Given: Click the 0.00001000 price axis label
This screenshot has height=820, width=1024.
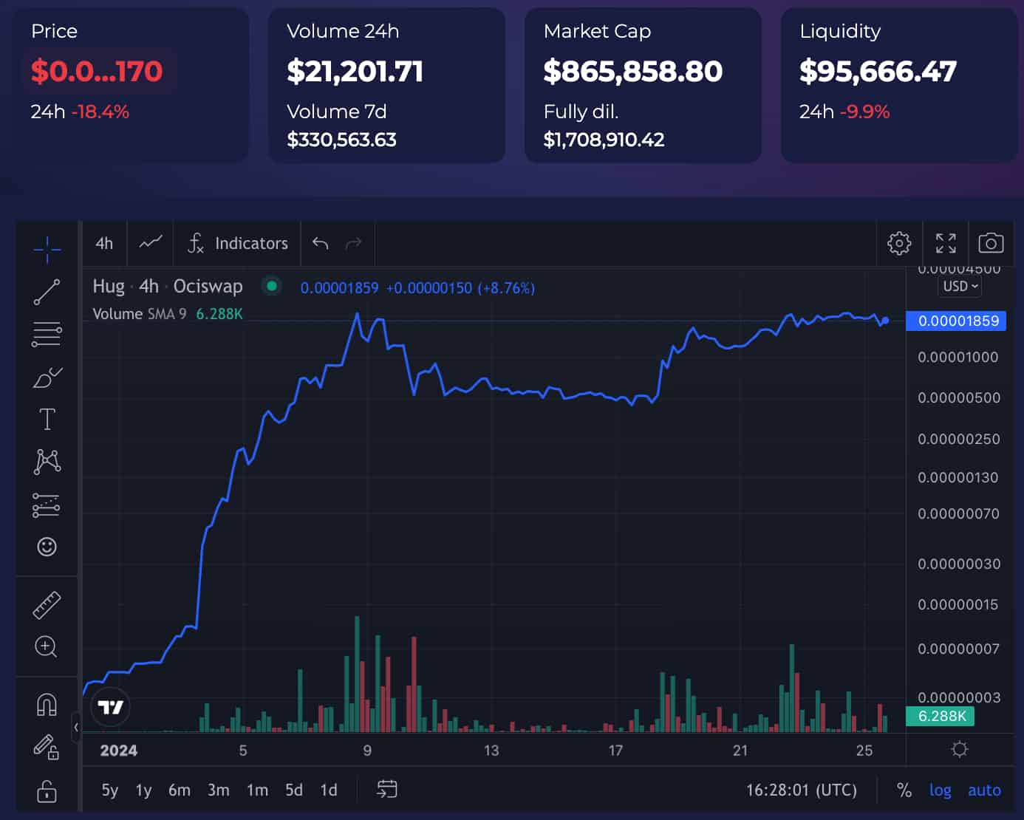Looking at the screenshot, I should [x=958, y=357].
